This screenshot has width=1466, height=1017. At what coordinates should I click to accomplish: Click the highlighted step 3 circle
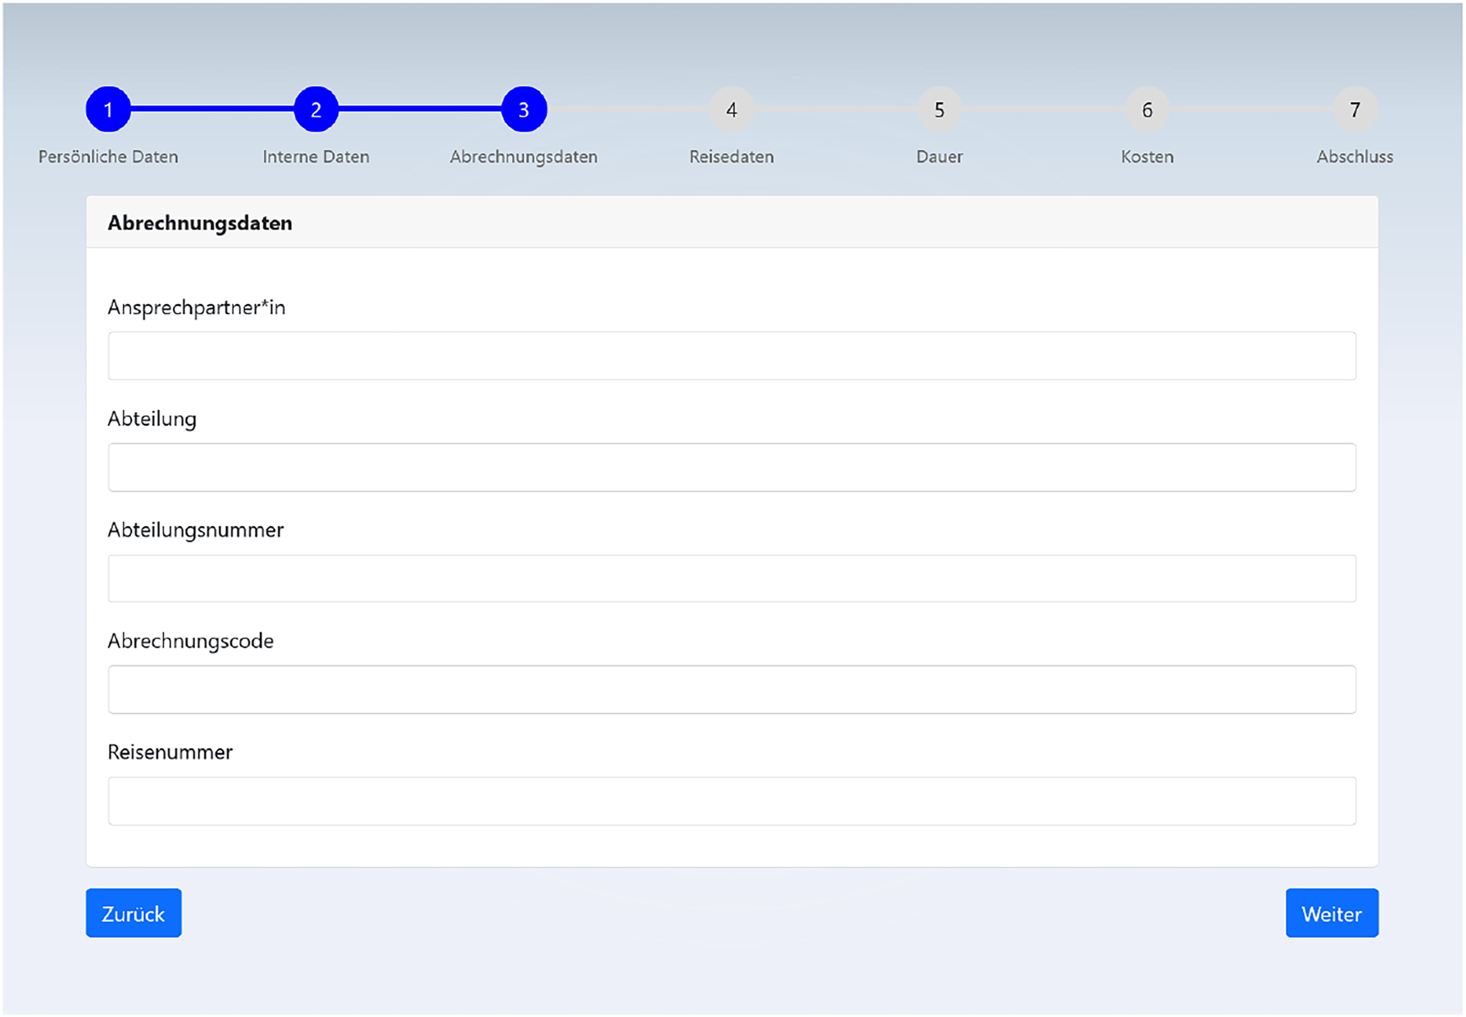524,108
